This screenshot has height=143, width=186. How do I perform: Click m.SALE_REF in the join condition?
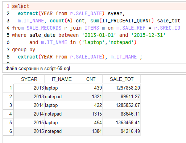click(131, 28)
